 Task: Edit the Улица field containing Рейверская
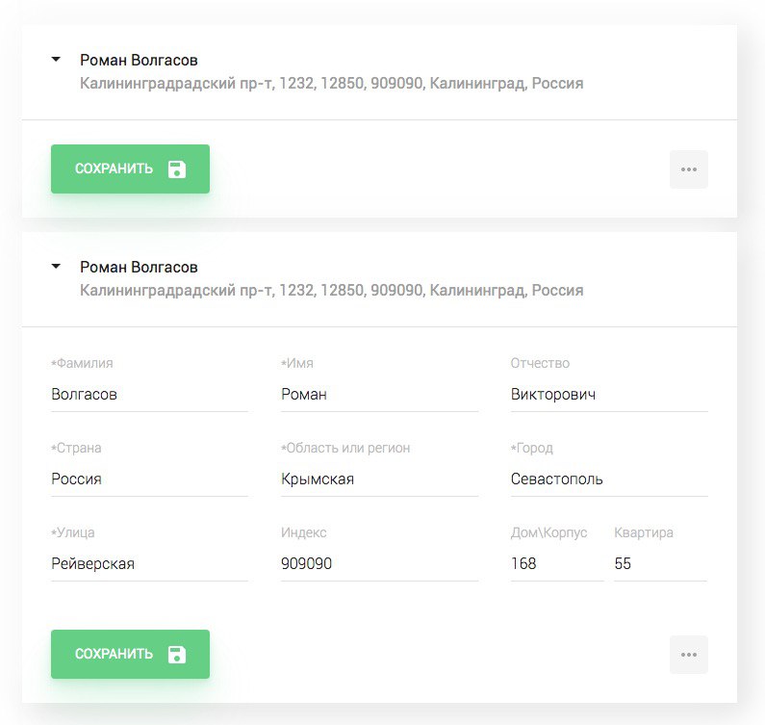[x=149, y=563]
